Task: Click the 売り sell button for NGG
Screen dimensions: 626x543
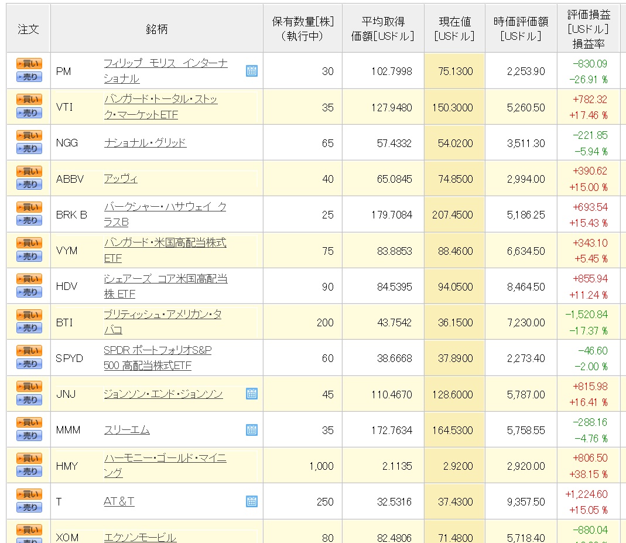Action: coord(29,149)
